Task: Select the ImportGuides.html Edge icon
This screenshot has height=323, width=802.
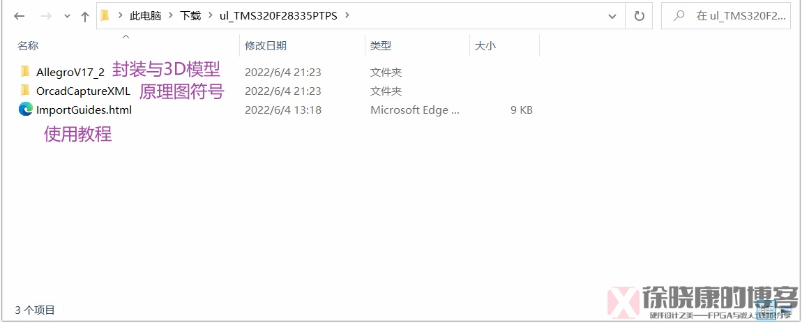Action: coord(26,109)
